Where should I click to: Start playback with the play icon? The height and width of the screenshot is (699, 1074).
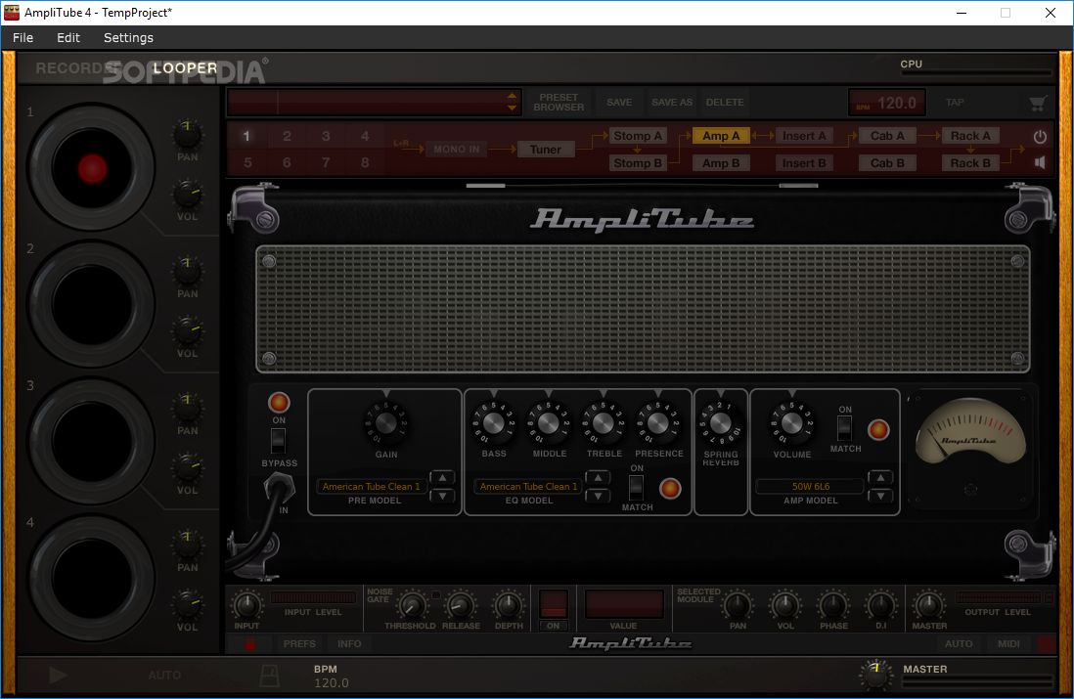[58, 675]
